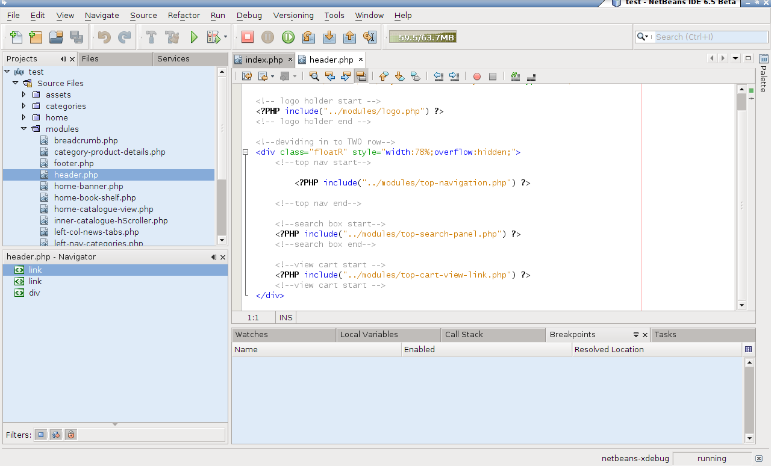Switch to the index.php editor tab
The width and height of the screenshot is (771, 466).
click(x=263, y=60)
